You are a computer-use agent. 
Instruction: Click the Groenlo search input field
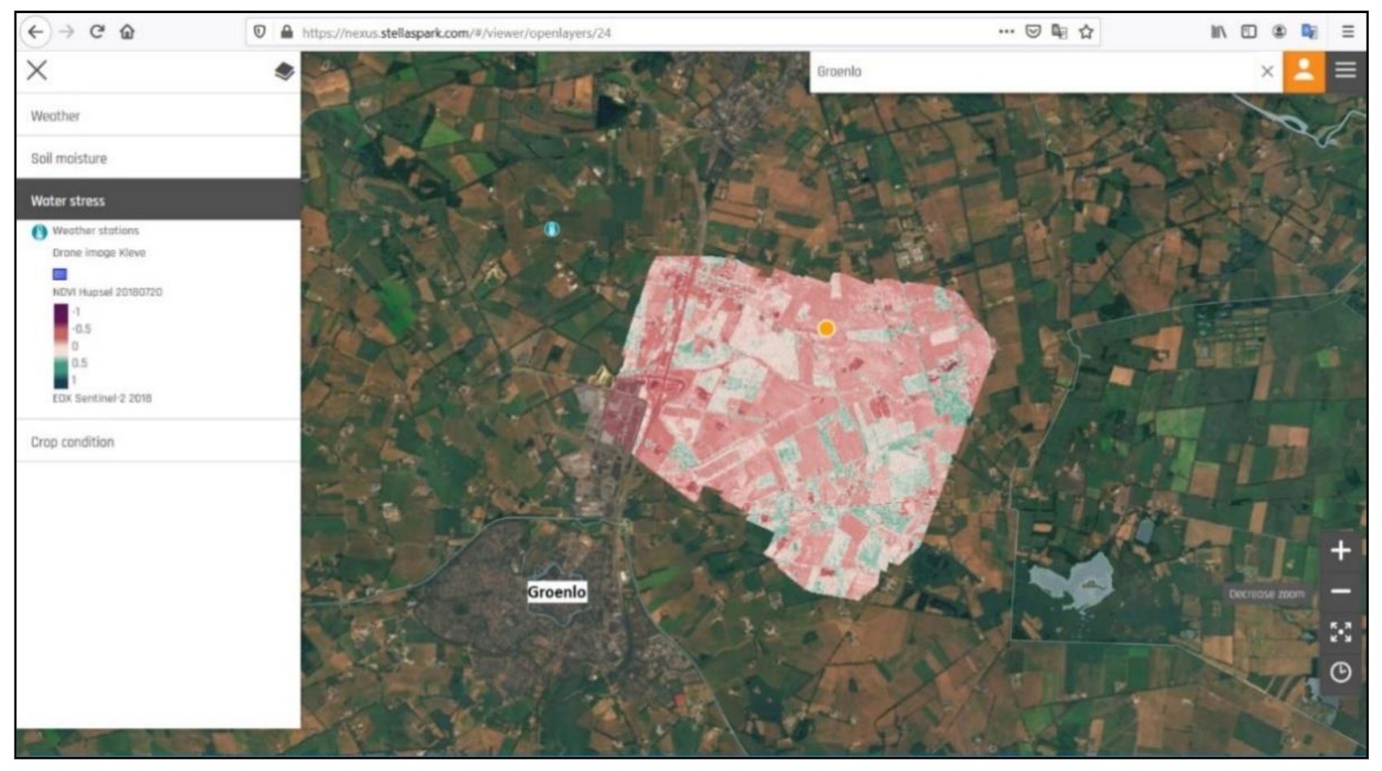tap(1032, 72)
